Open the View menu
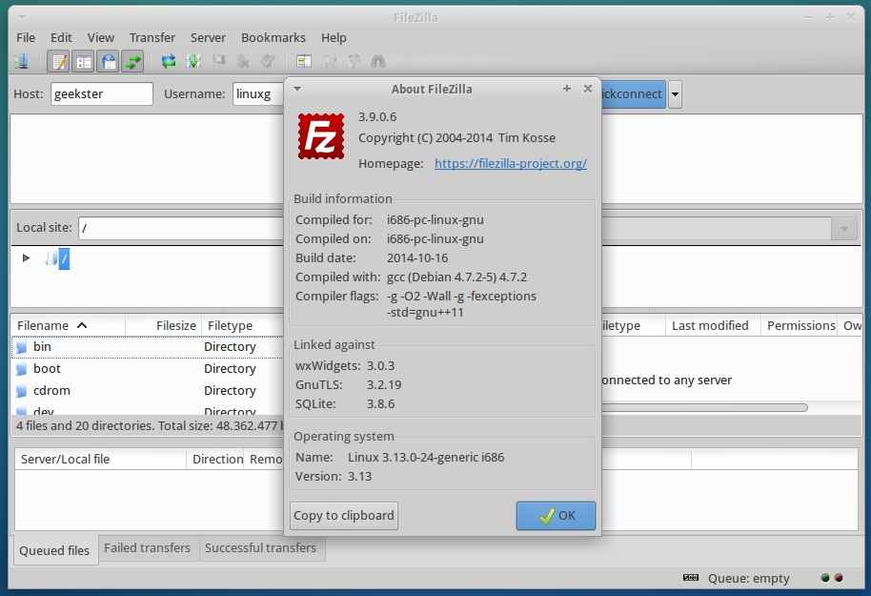Screen dimensions: 871x596 pyautogui.click(x=101, y=37)
